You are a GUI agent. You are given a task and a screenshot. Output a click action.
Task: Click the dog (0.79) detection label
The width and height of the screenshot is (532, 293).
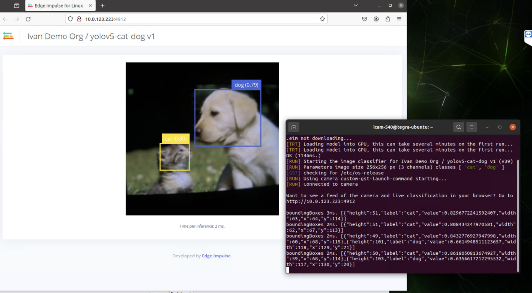(246, 85)
